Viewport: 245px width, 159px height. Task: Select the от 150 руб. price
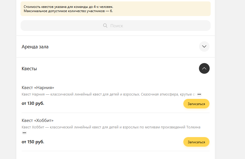(x=33, y=142)
